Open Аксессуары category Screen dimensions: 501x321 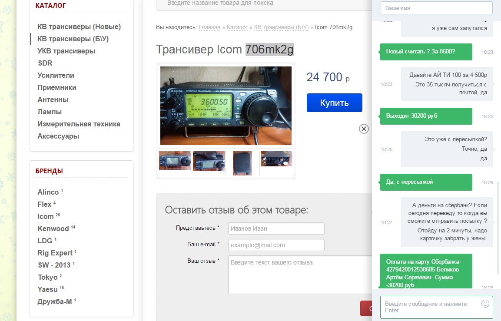click(58, 136)
